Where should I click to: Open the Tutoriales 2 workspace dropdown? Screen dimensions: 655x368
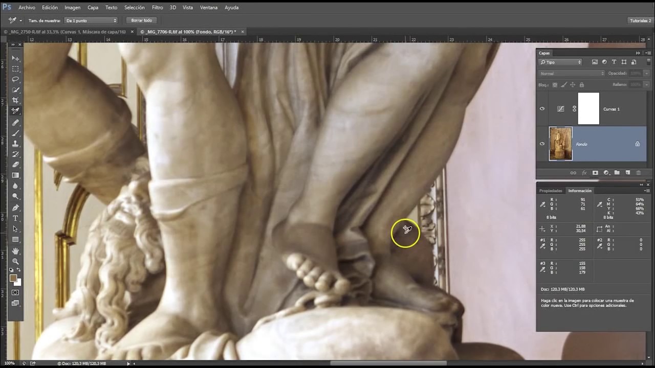click(x=640, y=20)
